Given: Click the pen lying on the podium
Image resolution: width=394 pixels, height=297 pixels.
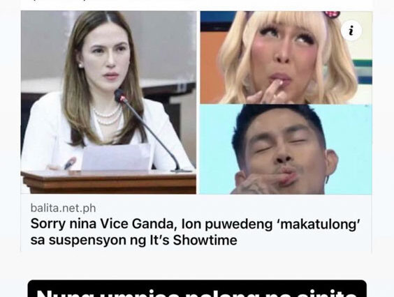Looking at the screenshot, I should tap(69, 163).
